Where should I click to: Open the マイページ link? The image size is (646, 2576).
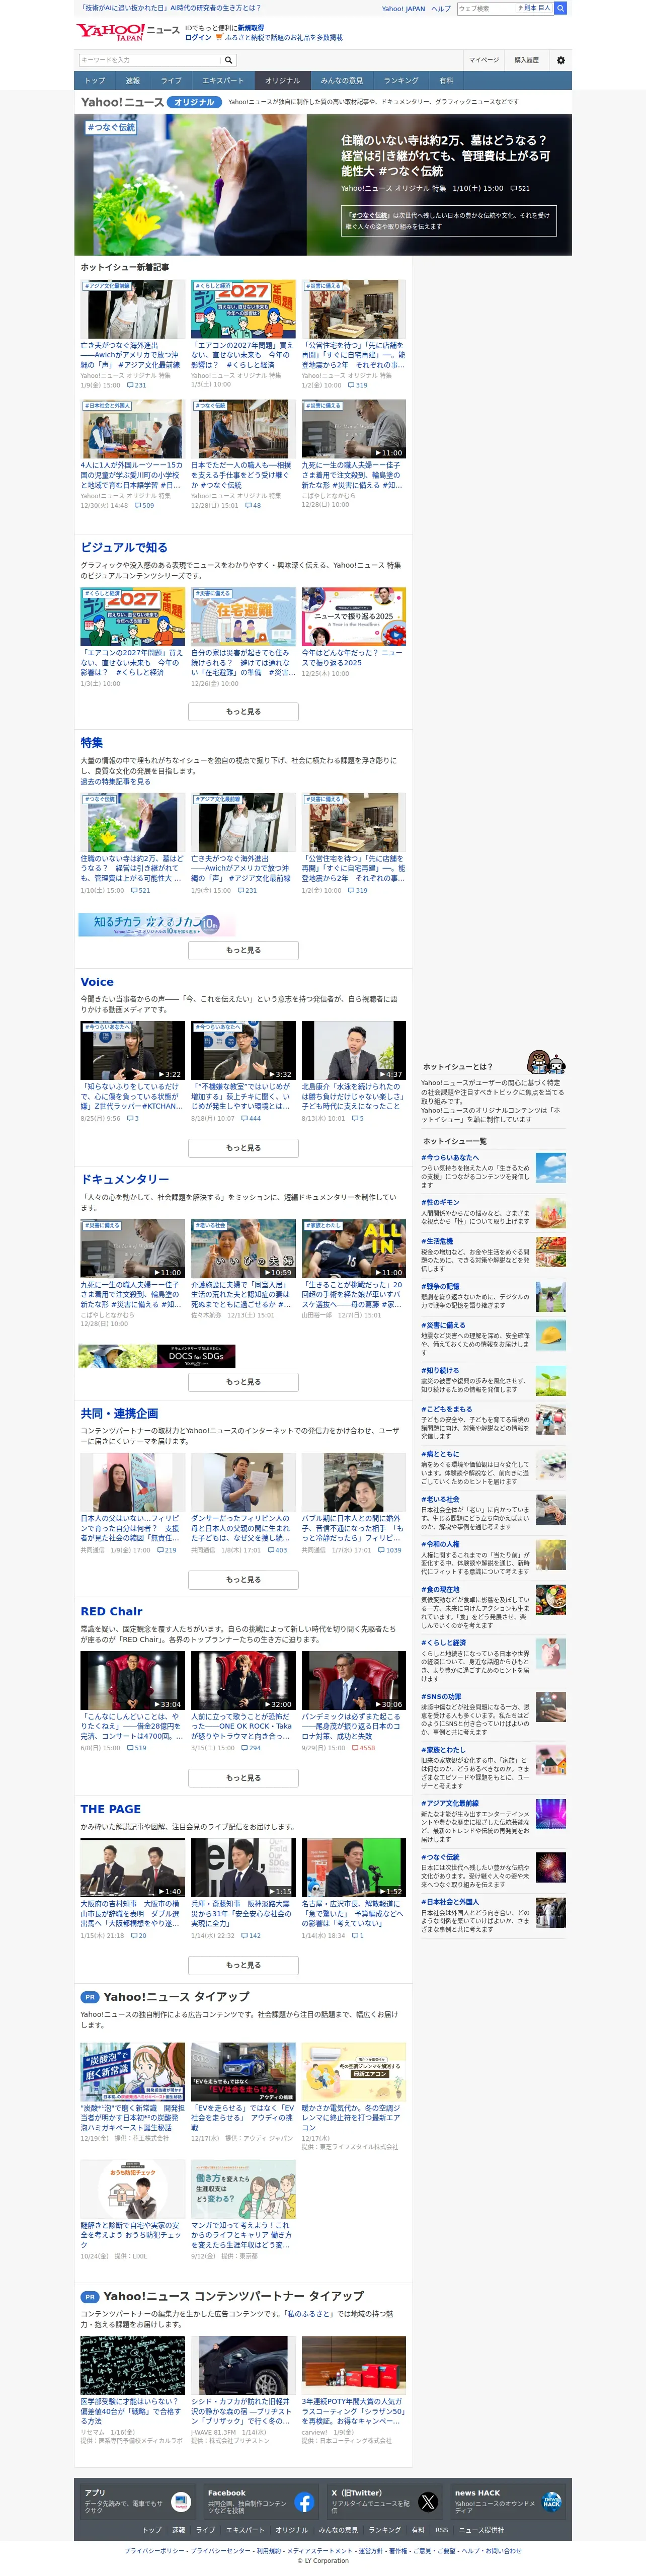pyautogui.click(x=484, y=60)
